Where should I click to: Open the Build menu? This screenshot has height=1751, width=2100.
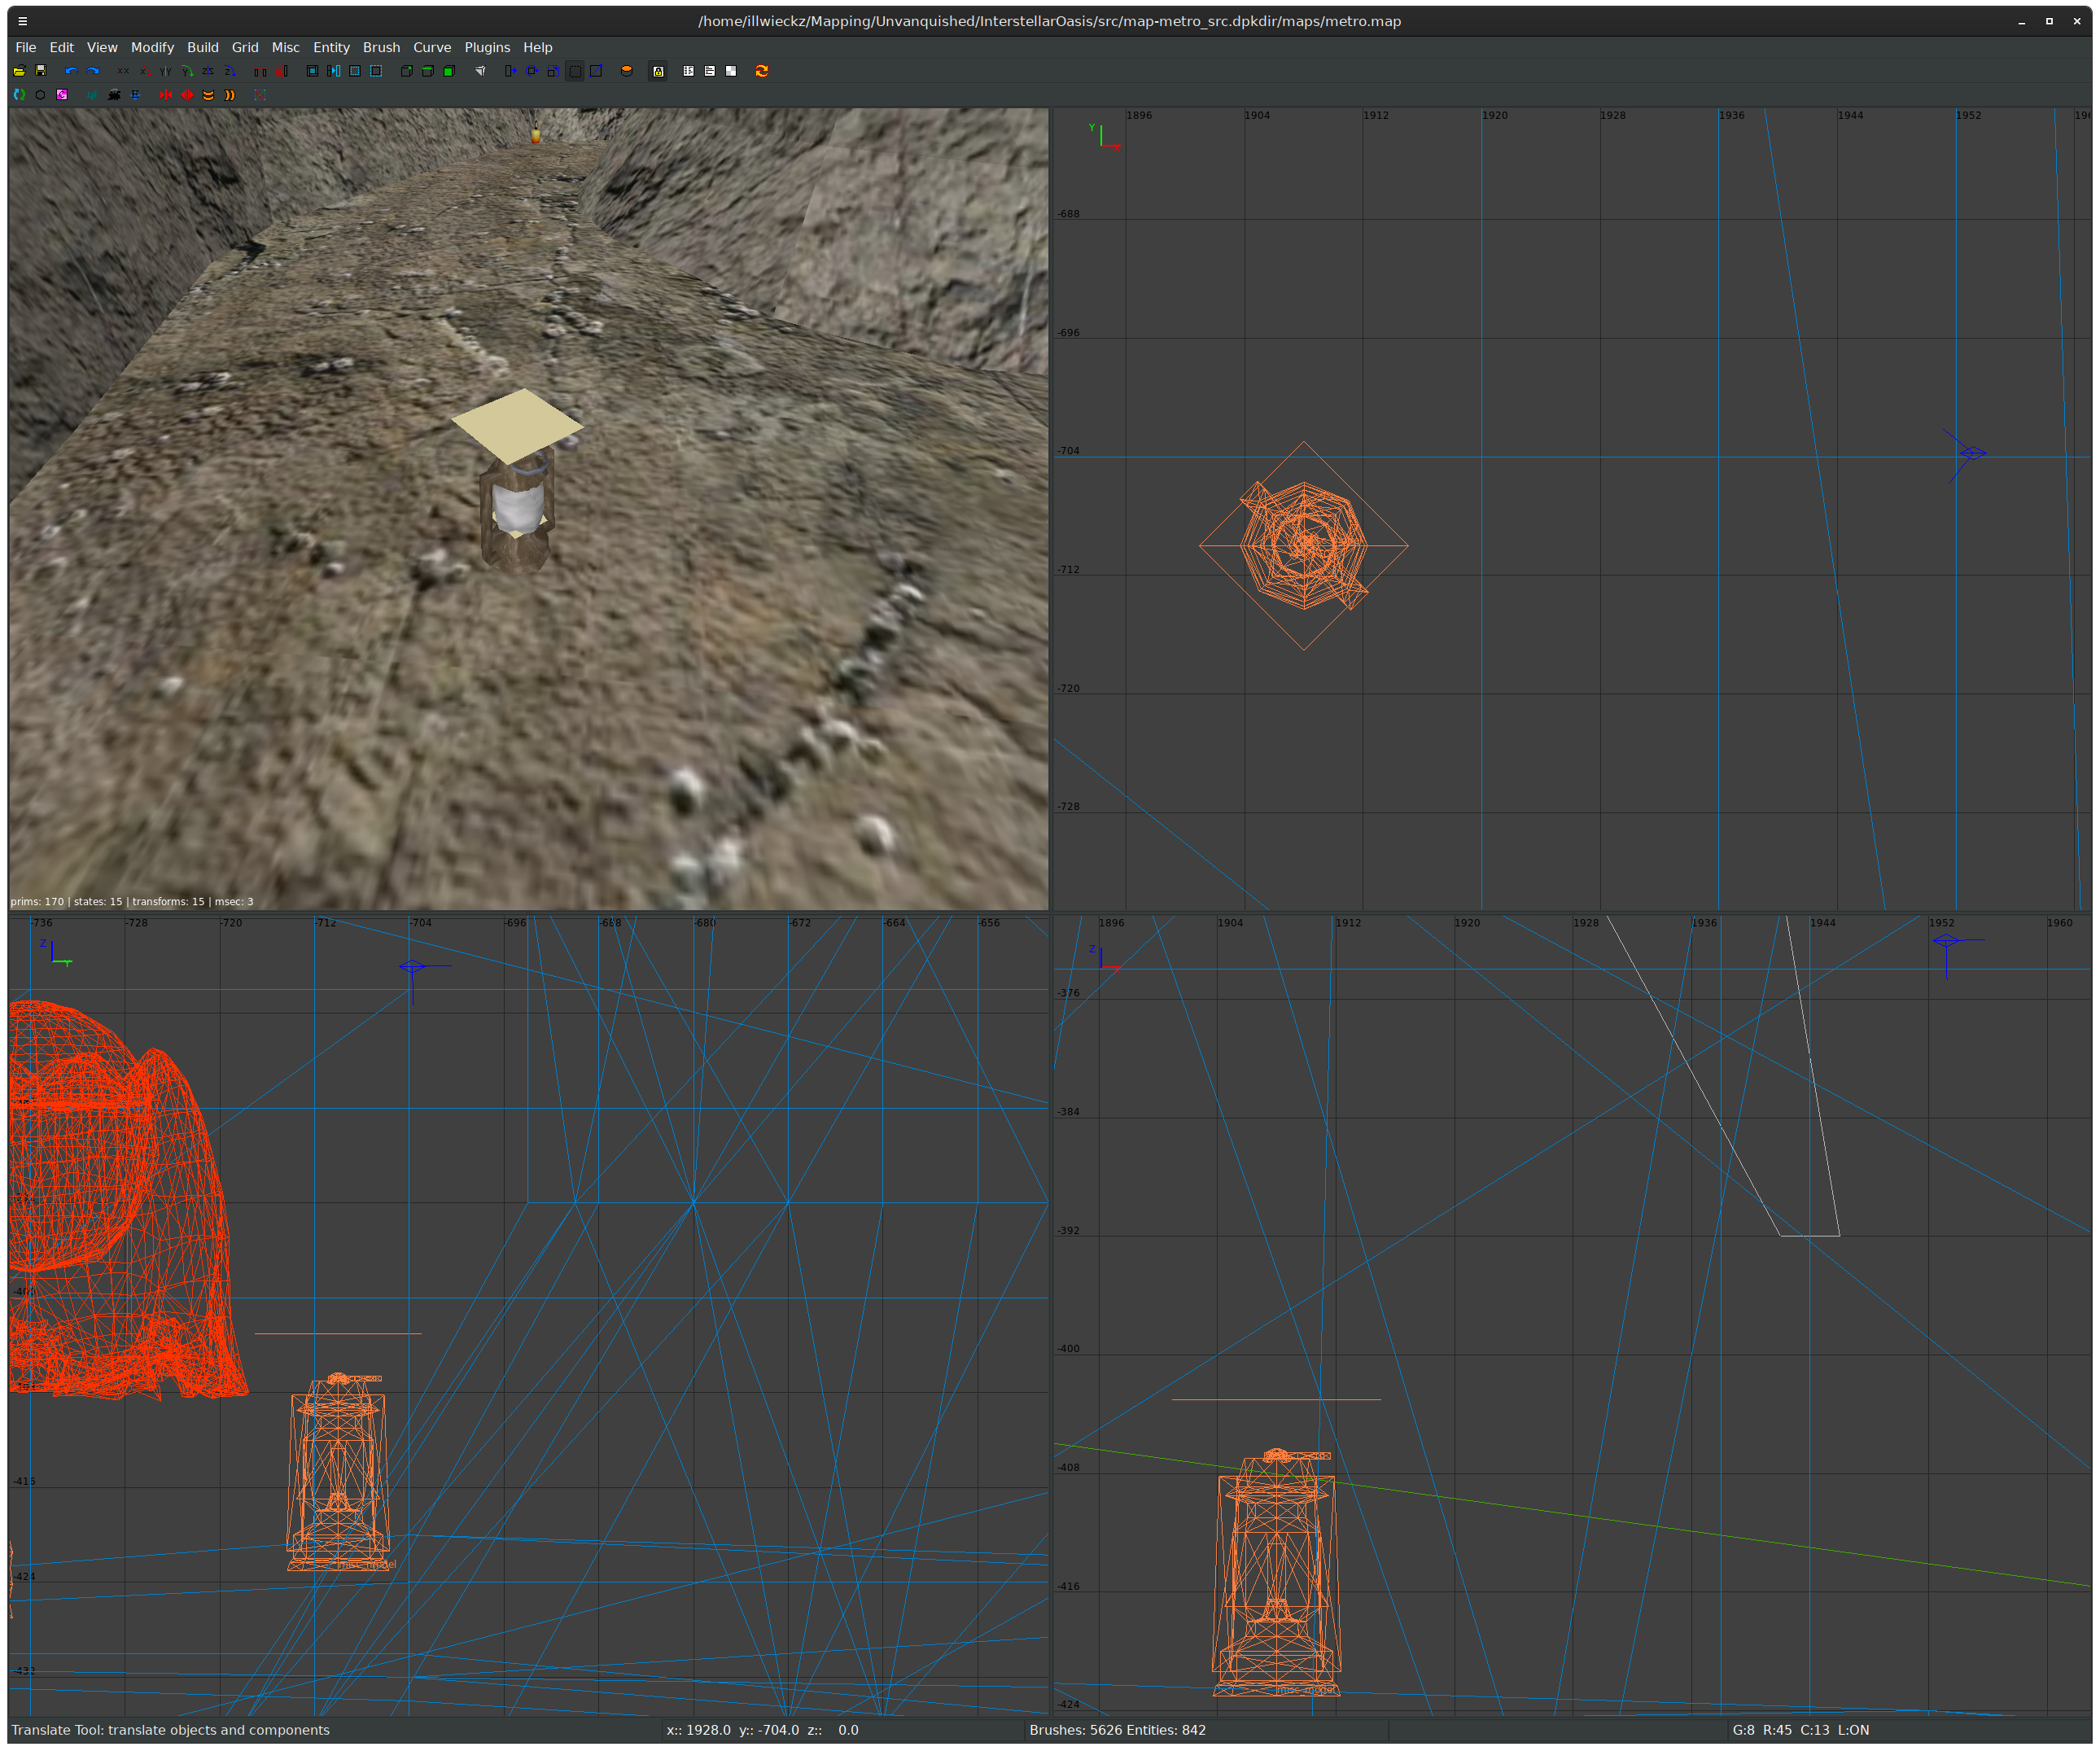click(x=203, y=47)
